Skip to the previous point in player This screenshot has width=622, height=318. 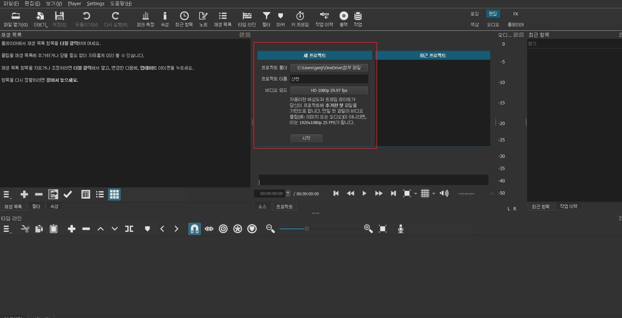click(336, 193)
